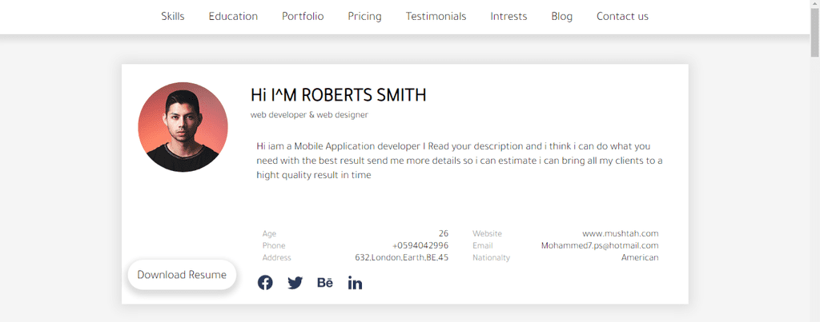Click the Nationalty label

coord(491,257)
